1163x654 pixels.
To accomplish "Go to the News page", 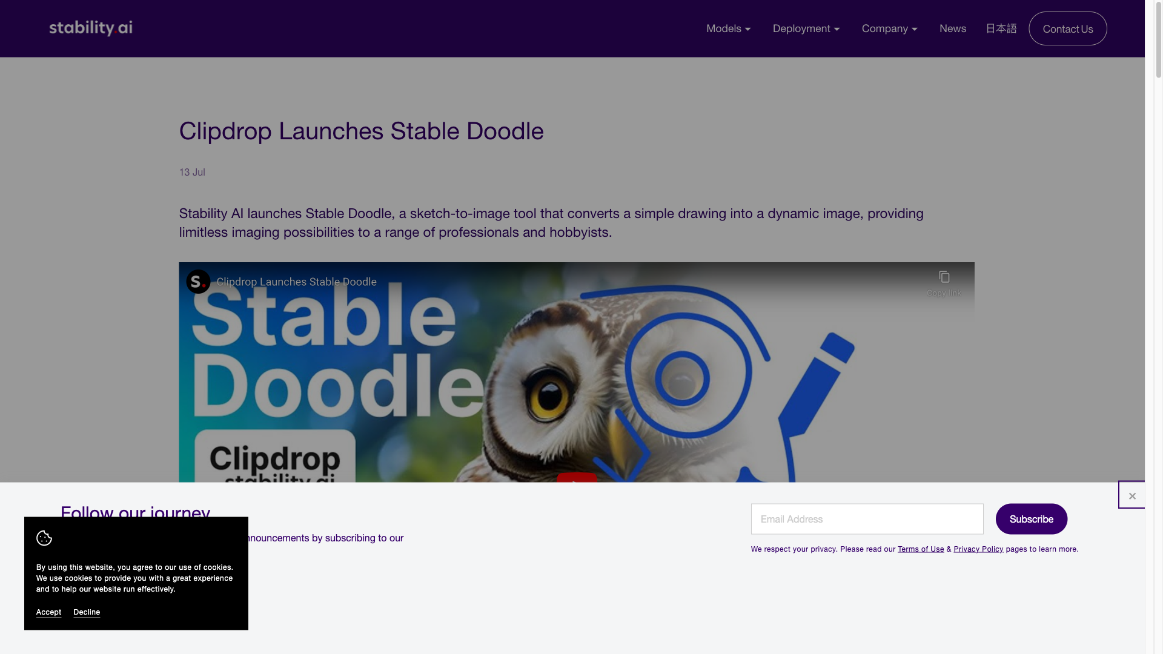I will coord(952,28).
